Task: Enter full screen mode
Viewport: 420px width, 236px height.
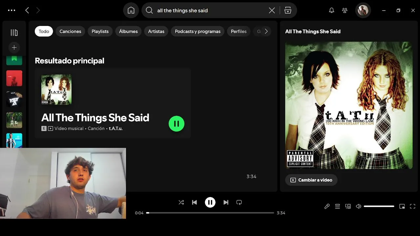Action: [x=413, y=206]
